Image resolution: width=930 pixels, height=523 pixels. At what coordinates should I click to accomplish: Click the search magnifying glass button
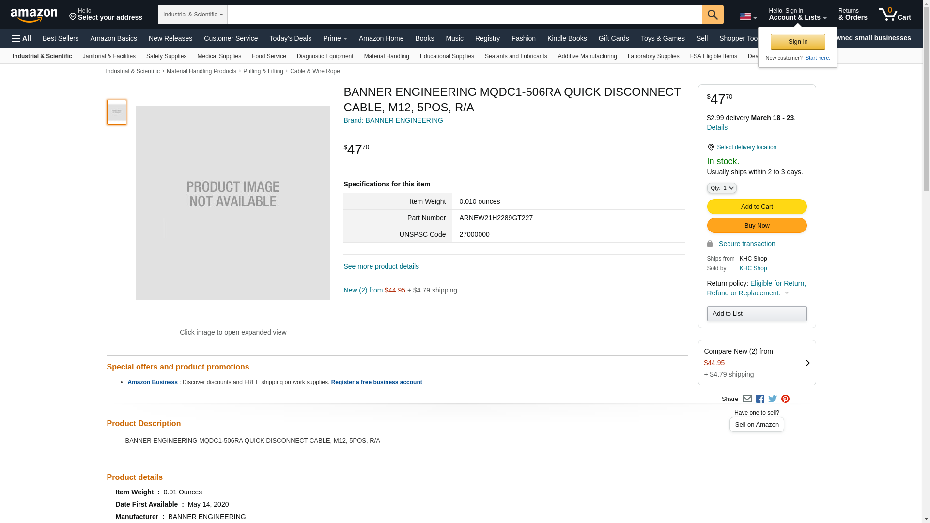pyautogui.click(x=713, y=15)
